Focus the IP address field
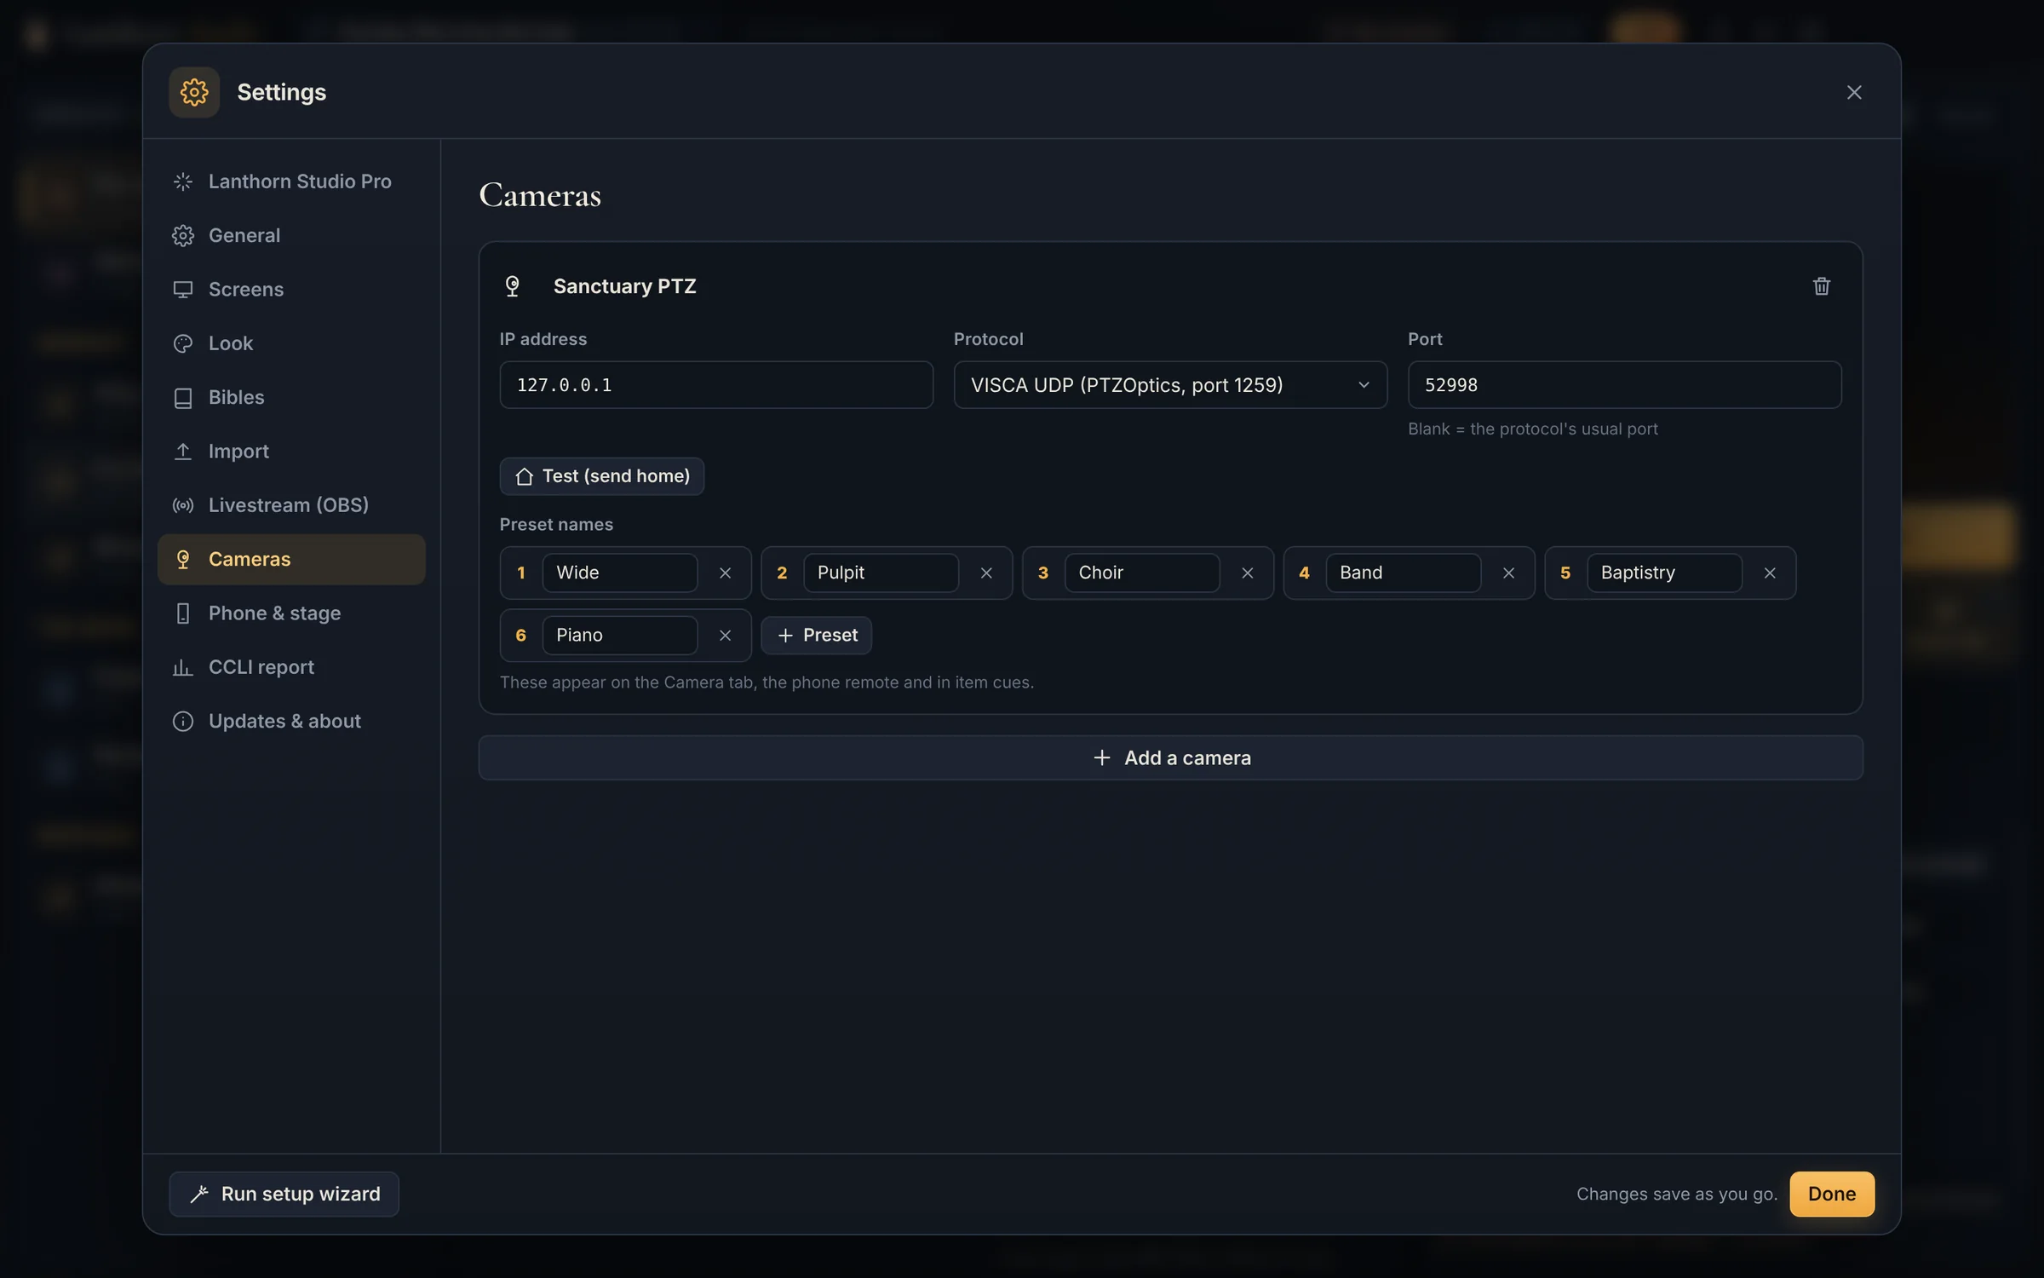 click(x=716, y=385)
